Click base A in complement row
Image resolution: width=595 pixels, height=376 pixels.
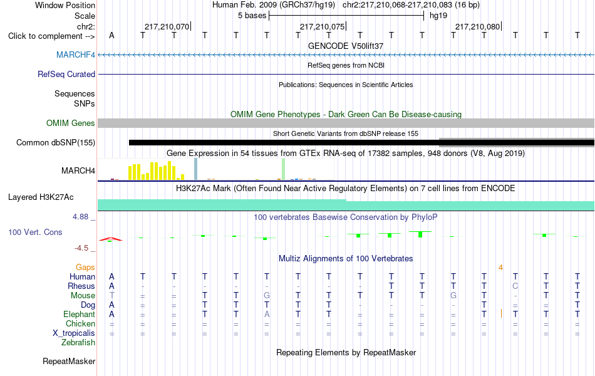[111, 35]
